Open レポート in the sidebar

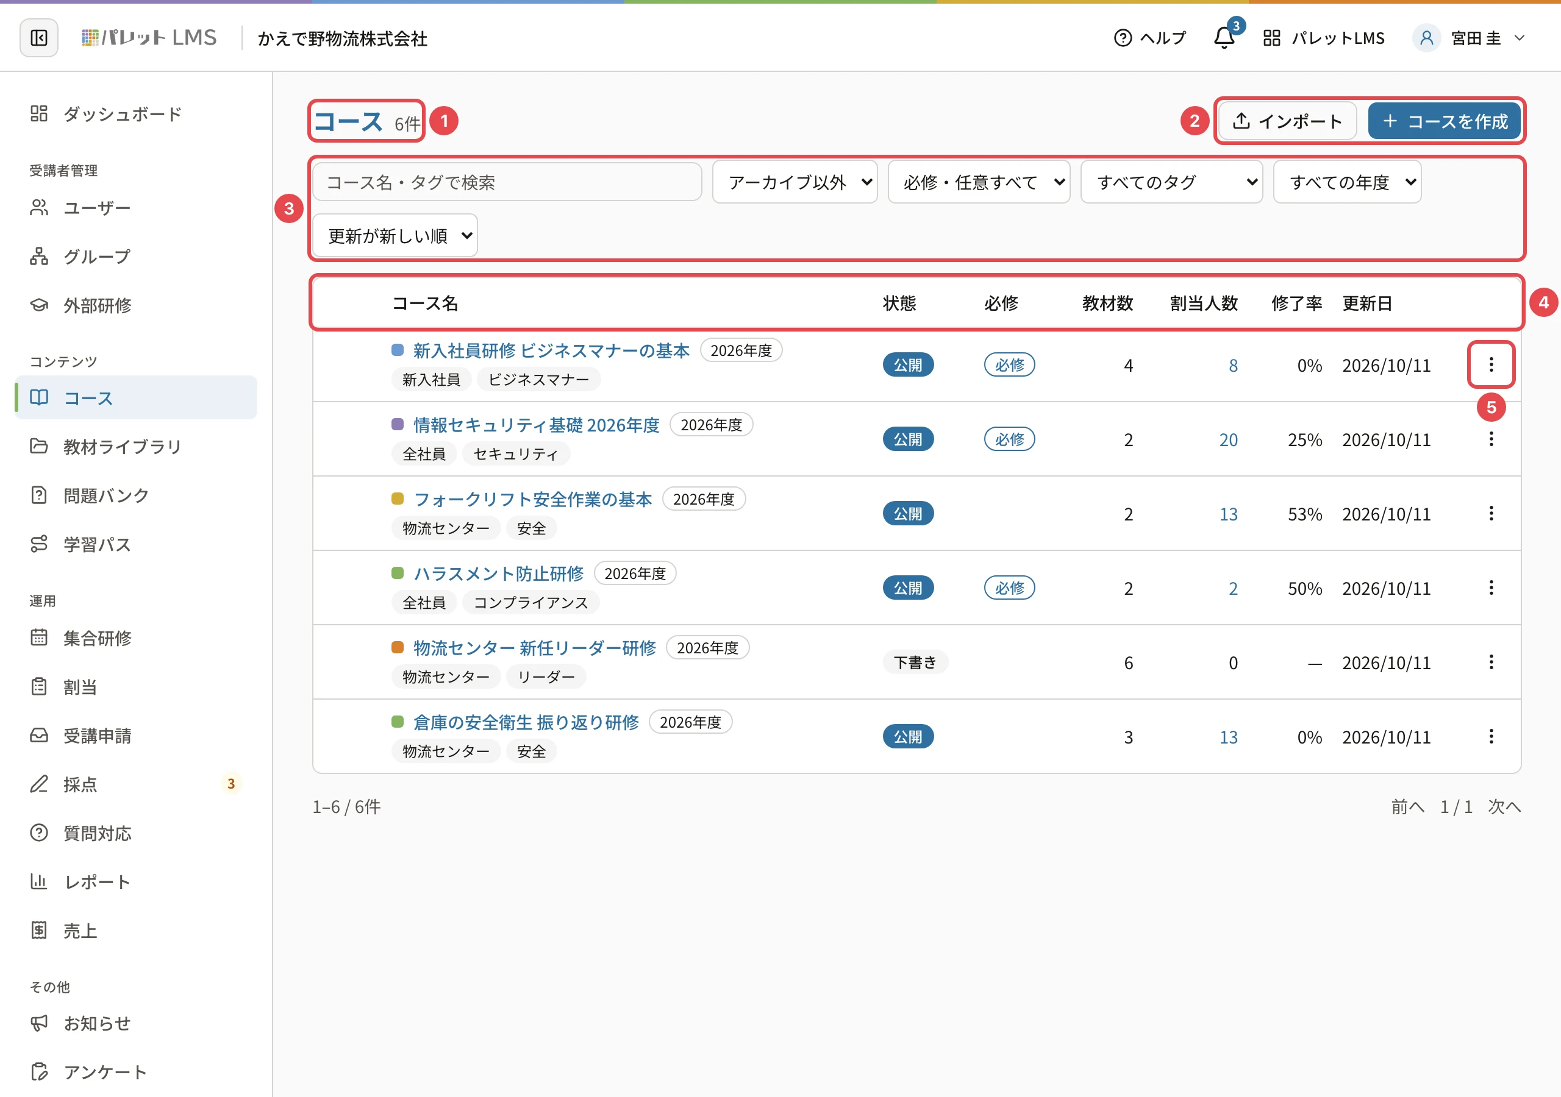(136, 882)
